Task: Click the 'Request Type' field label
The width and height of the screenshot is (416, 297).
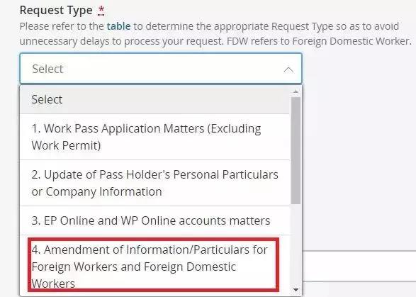Action: (x=56, y=11)
